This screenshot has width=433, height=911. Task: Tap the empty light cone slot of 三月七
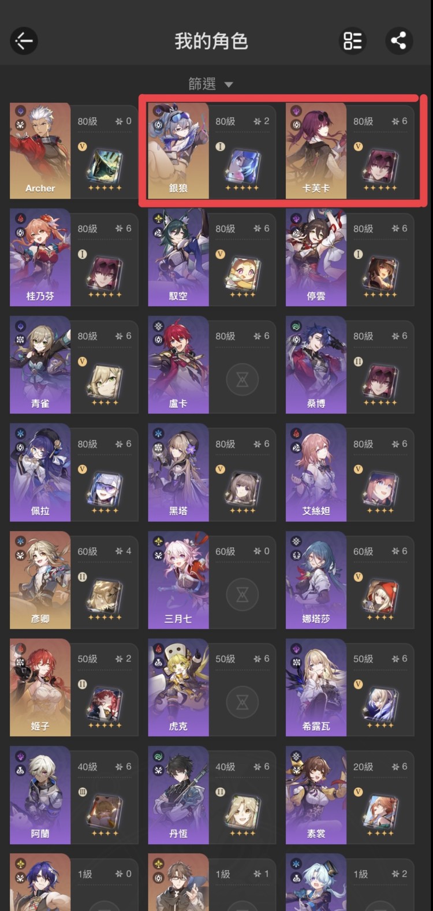tap(242, 594)
